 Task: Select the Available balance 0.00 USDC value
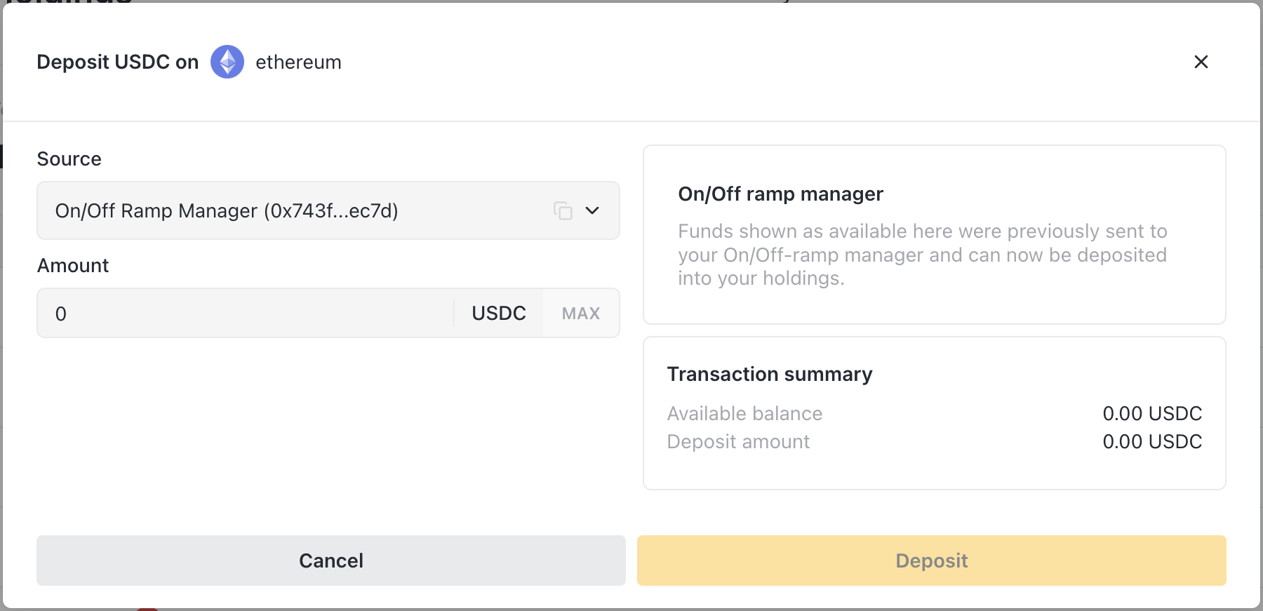click(1151, 414)
